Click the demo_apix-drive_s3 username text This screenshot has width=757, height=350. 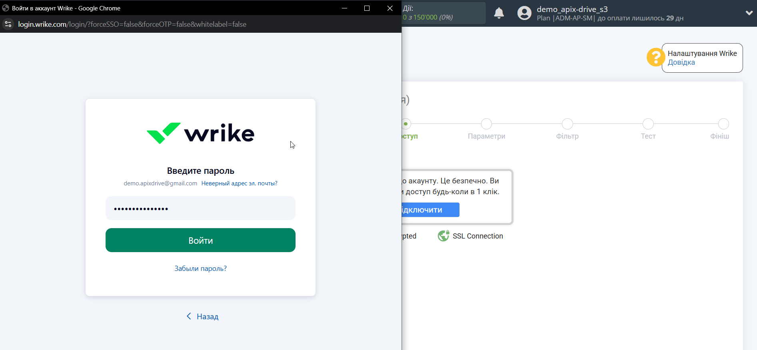(572, 9)
